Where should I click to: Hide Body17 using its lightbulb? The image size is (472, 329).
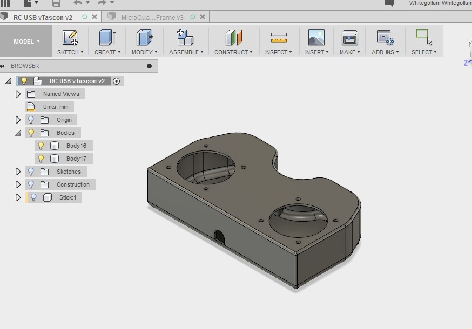[x=41, y=158]
